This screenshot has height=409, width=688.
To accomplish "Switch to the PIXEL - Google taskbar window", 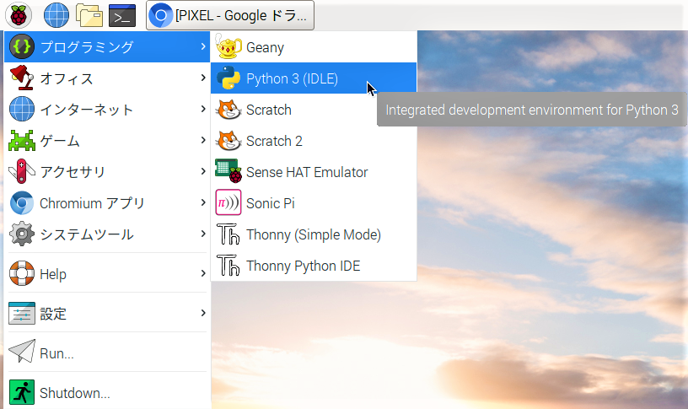I will pyautogui.click(x=230, y=15).
